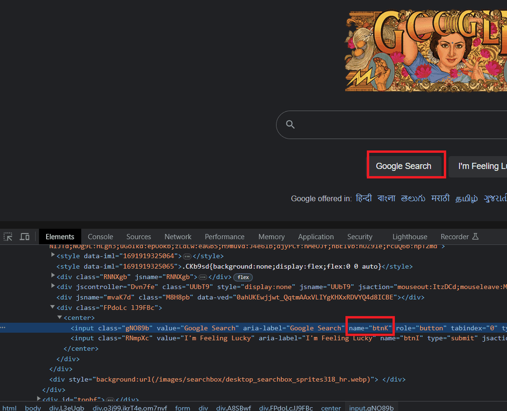Switch to the Console tab
507x411 pixels.
(100, 236)
